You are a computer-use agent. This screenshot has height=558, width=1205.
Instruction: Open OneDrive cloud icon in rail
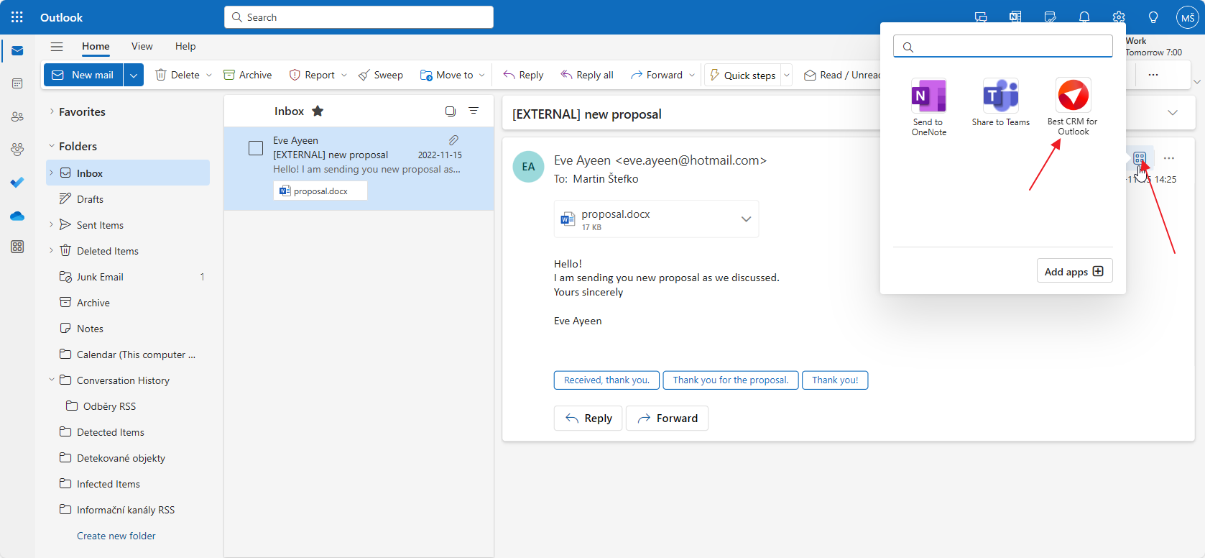pyautogui.click(x=17, y=216)
